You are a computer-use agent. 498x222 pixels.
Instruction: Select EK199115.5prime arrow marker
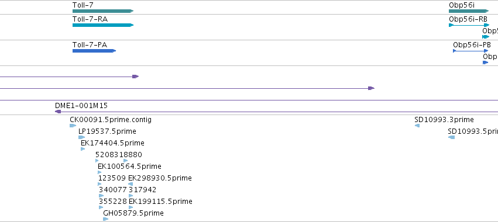pyautogui.click(x=131, y=207)
